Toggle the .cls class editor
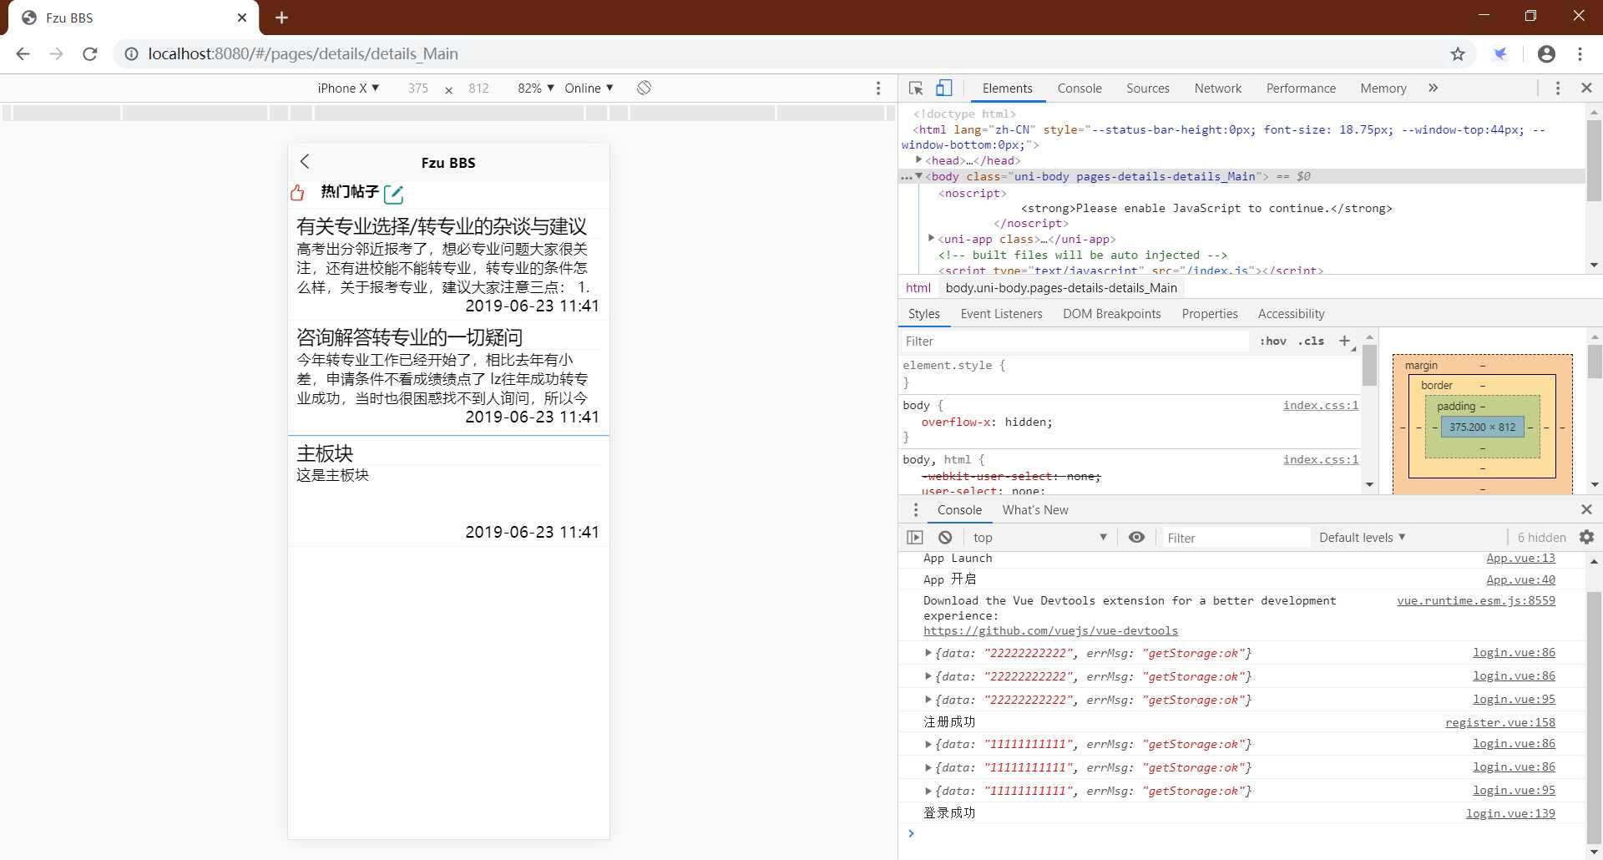The height and width of the screenshot is (860, 1603). coord(1312,341)
